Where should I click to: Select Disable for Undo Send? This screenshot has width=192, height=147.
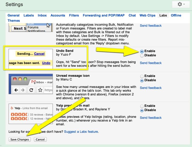(x=142, y=56)
